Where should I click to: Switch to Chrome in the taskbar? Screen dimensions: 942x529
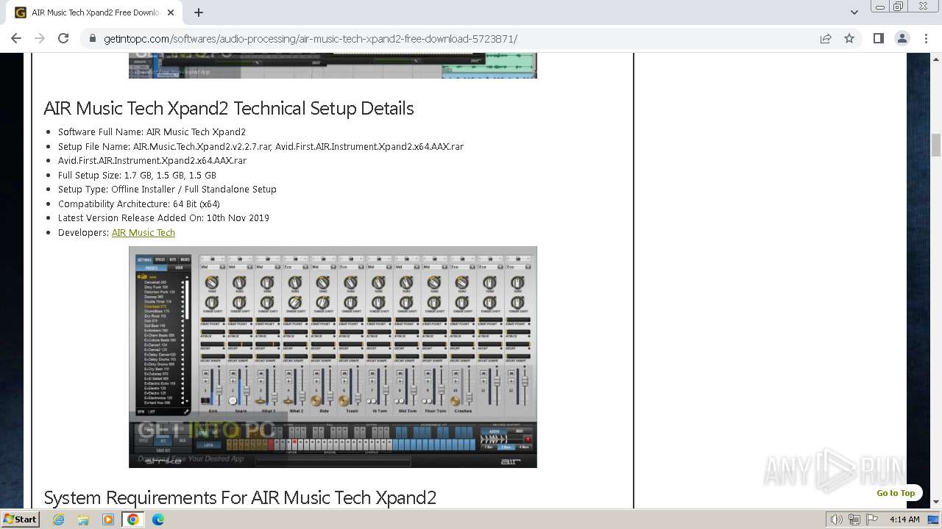point(133,519)
